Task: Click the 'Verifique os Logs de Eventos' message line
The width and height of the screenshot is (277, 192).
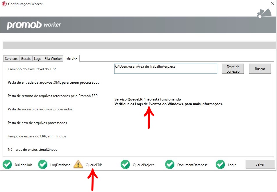Action: pyautogui.click(x=169, y=104)
